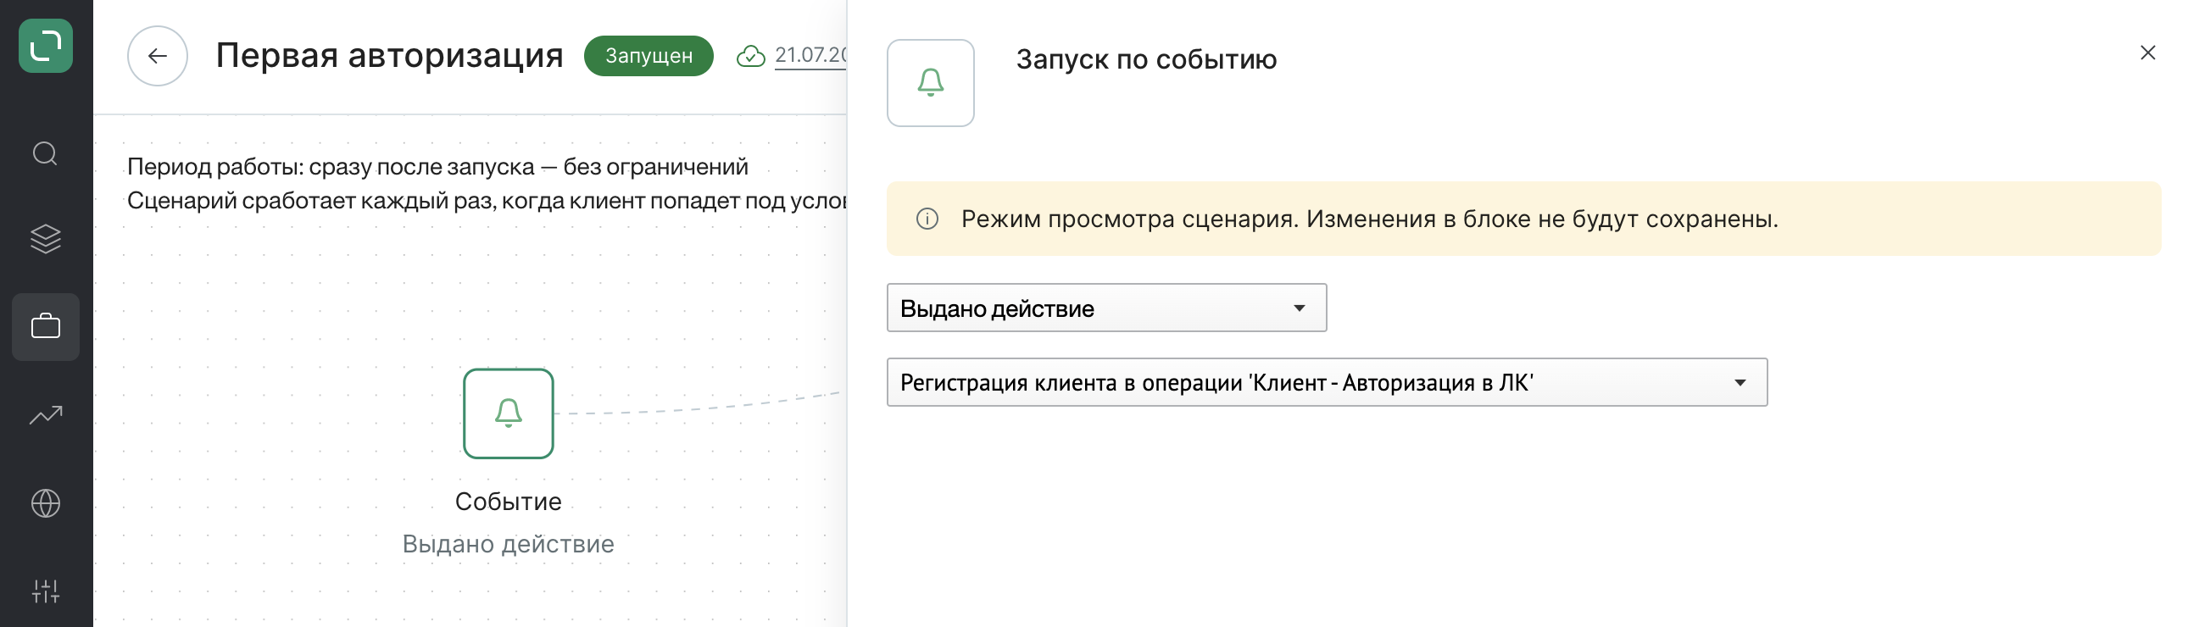The image size is (2199, 627).
Task: Click the Выдано действие caption under node
Action: [x=508, y=544]
